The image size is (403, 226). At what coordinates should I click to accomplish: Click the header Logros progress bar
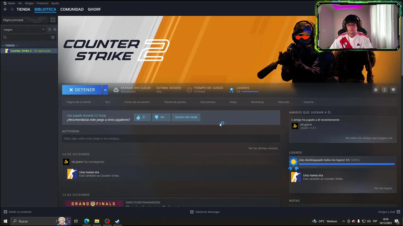(x=250, y=92)
